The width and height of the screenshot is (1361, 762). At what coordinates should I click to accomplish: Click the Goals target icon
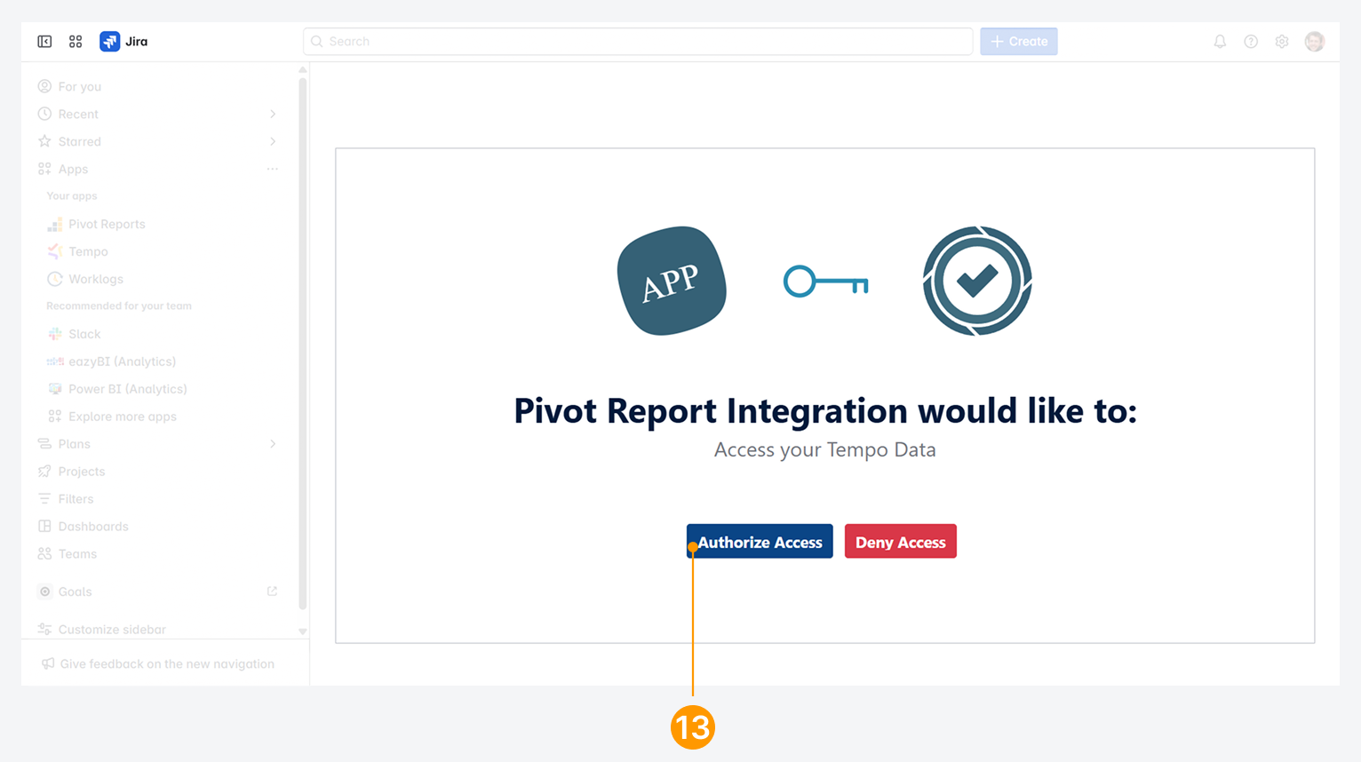coord(44,591)
